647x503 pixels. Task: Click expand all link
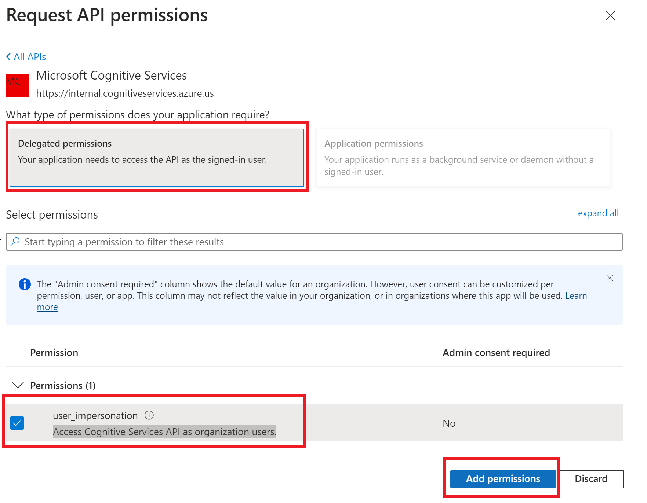point(598,213)
